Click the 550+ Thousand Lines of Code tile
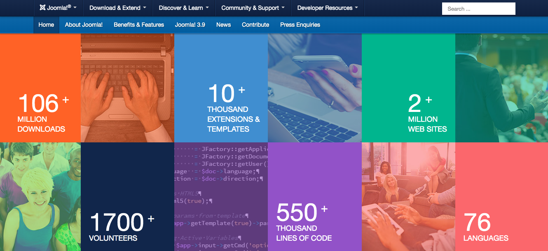The width and height of the screenshot is (548, 251). pyautogui.click(x=315, y=197)
